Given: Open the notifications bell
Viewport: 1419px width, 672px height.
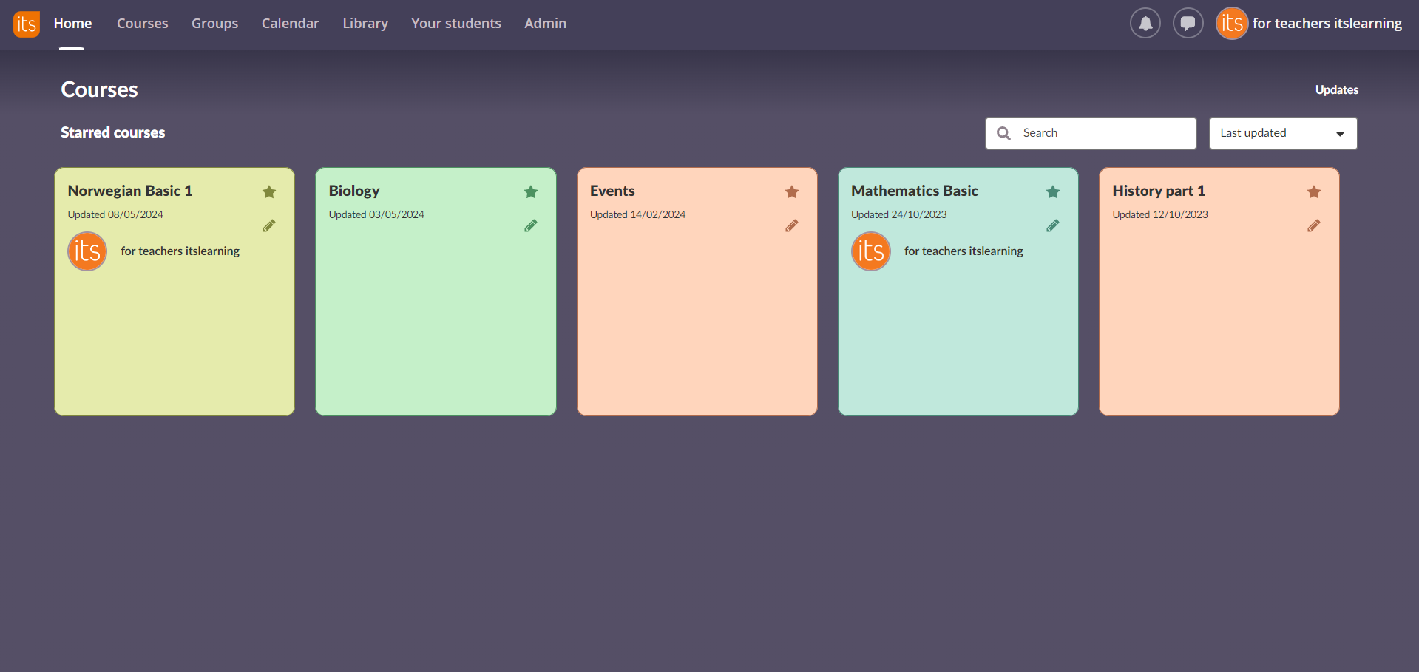Looking at the screenshot, I should (x=1145, y=24).
